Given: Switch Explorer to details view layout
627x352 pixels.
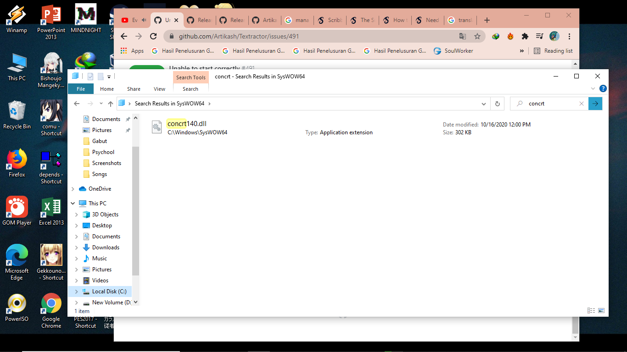Looking at the screenshot, I should 591,311.
